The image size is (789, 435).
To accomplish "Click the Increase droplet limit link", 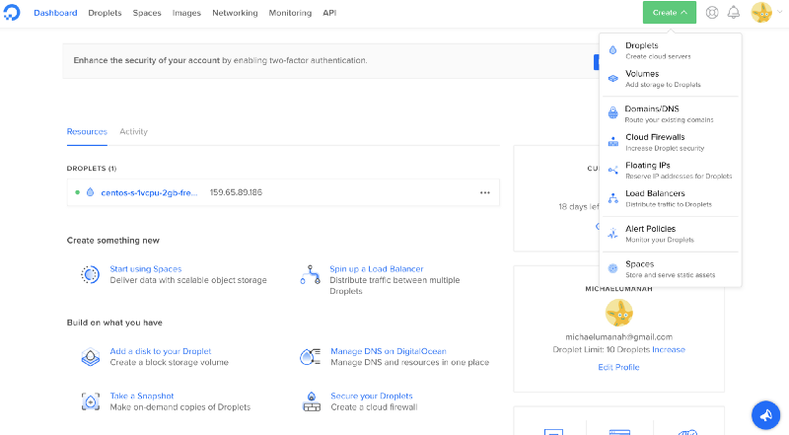I will [669, 349].
